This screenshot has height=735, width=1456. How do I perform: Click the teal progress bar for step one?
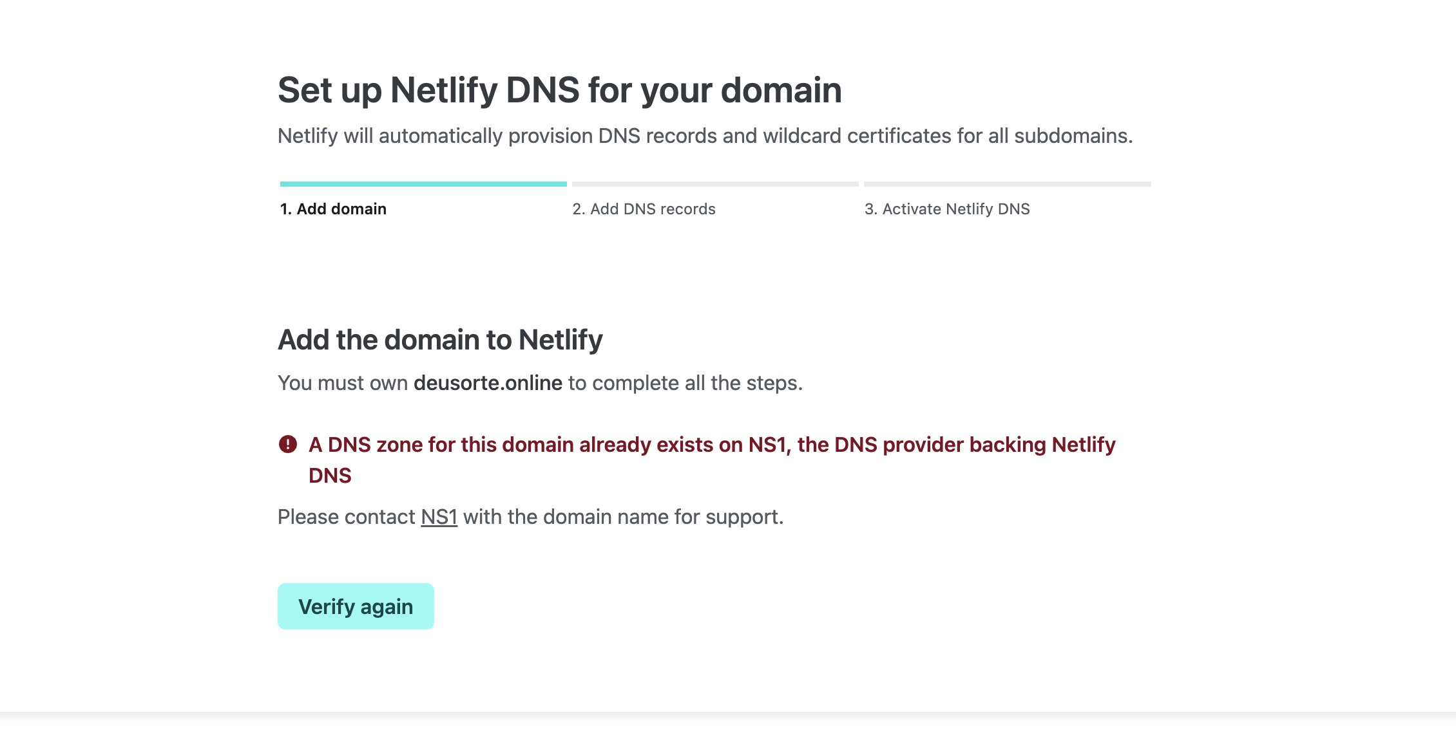(423, 184)
